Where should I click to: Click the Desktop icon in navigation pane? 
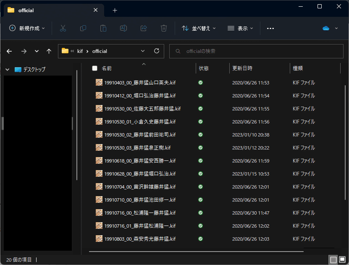pyautogui.click(x=18, y=70)
